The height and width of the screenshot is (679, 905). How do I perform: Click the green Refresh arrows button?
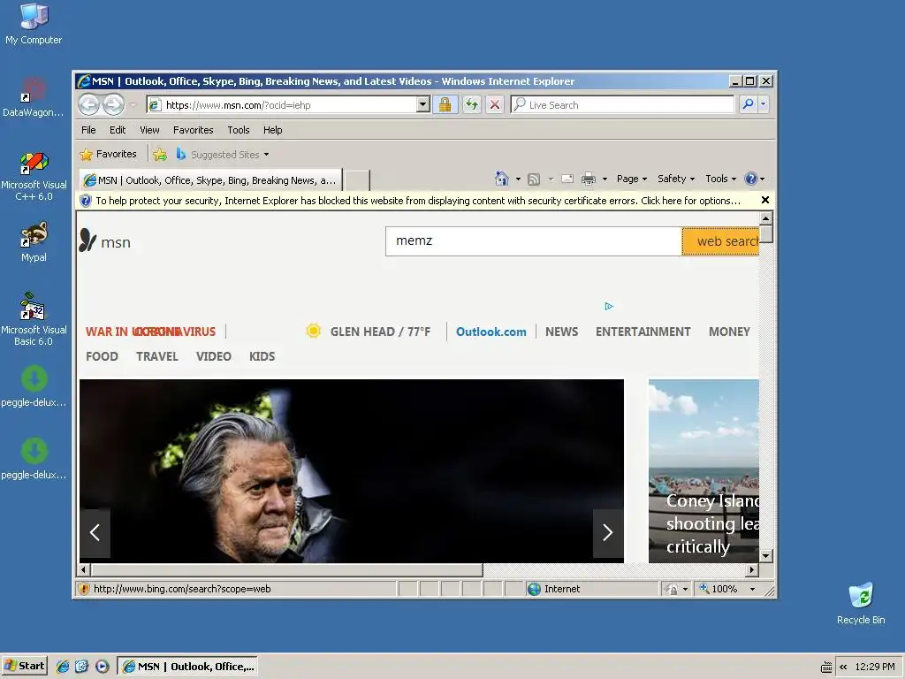(472, 104)
